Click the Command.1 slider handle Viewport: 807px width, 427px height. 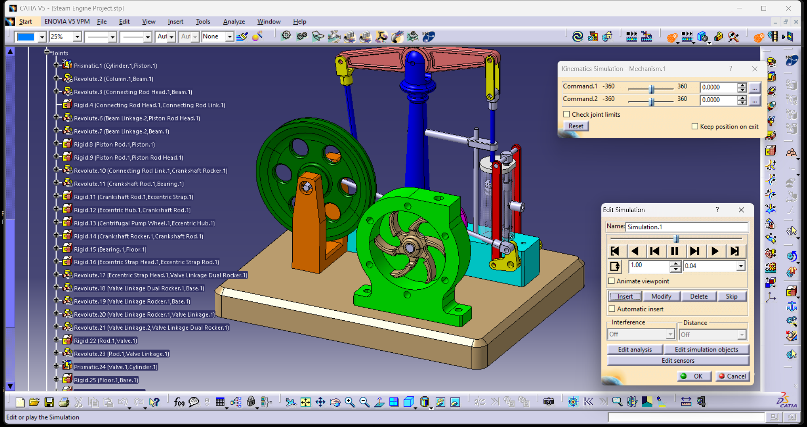[651, 89]
